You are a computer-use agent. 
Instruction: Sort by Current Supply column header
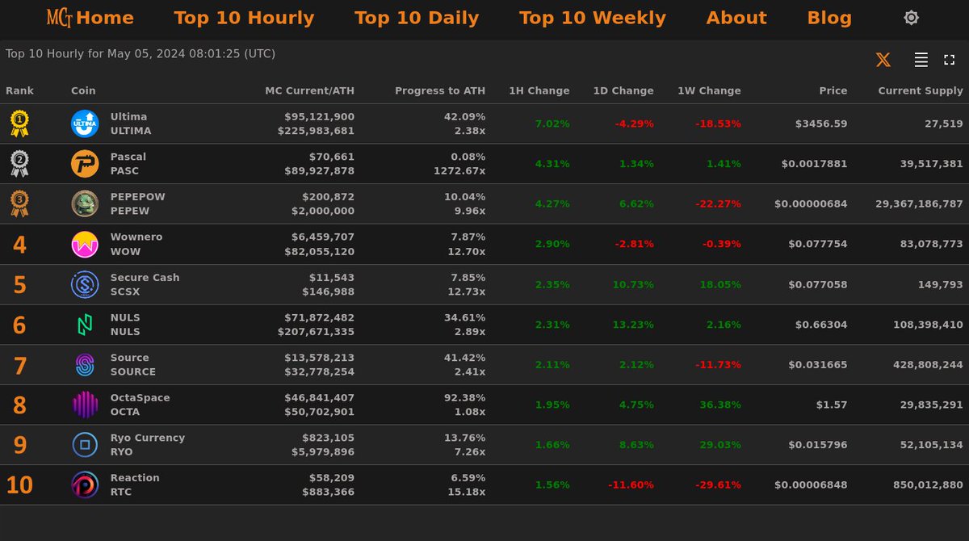921,90
